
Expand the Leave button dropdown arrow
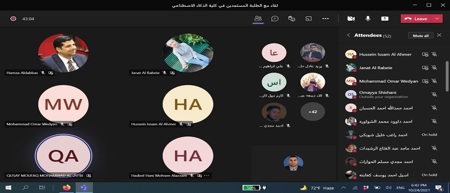(x=437, y=18)
